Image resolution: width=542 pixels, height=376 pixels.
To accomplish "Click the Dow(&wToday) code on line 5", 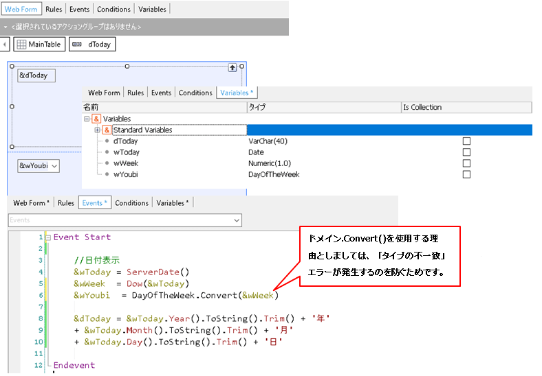I will pos(158,283).
